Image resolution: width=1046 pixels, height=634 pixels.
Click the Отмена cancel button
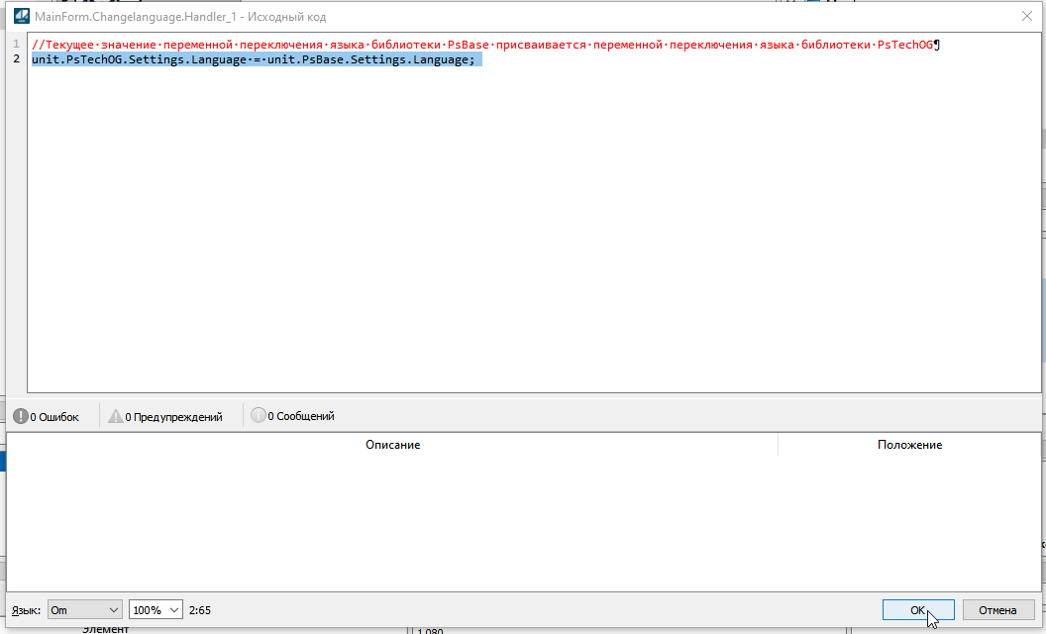(x=998, y=610)
